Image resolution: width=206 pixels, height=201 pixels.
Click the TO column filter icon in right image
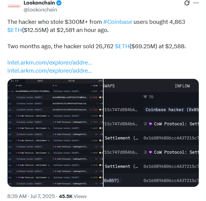145,97
